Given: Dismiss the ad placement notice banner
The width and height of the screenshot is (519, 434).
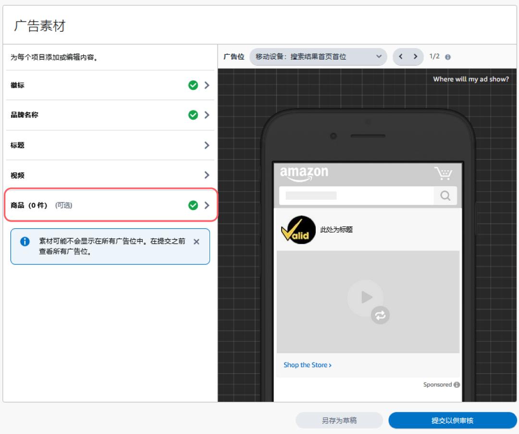Looking at the screenshot, I should pyautogui.click(x=196, y=242).
